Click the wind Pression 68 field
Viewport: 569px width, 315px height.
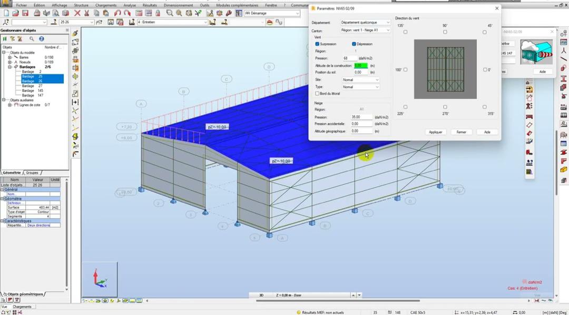coord(350,58)
